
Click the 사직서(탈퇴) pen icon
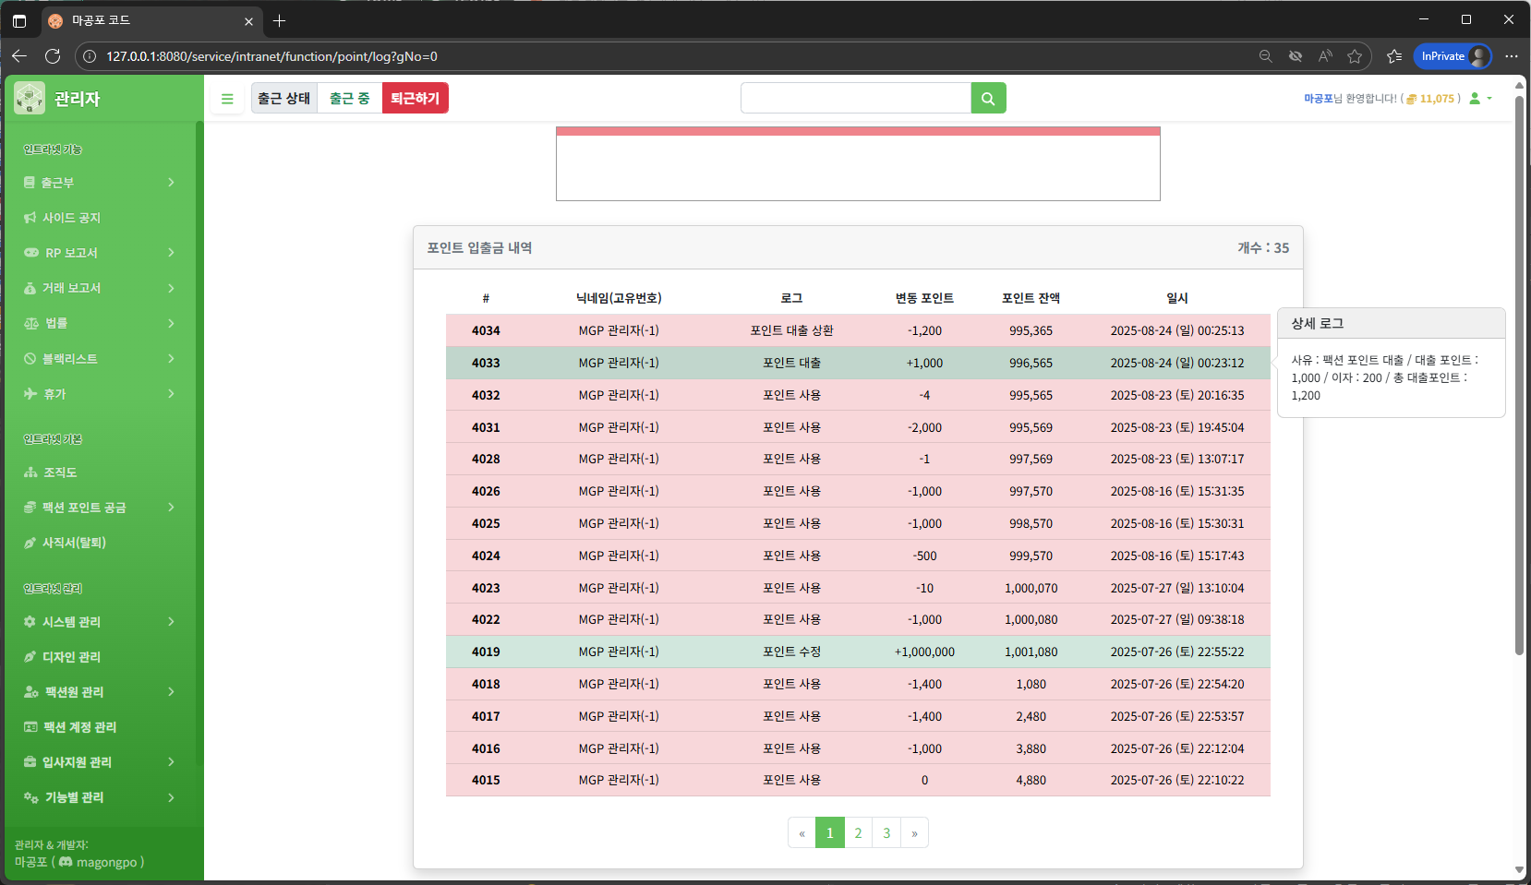click(30, 543)
